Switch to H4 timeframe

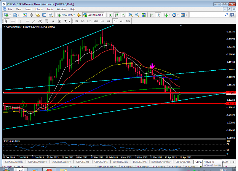[109, 21]
